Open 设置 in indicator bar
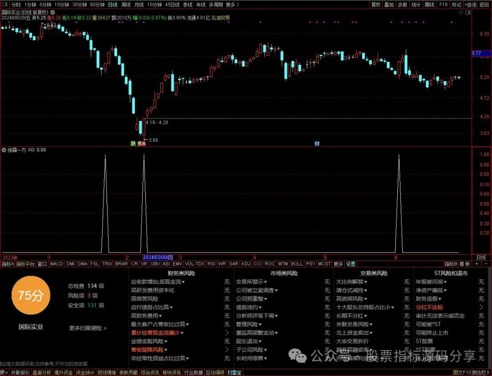This screenshot has height=376, width=492. [x=350, y=264]
